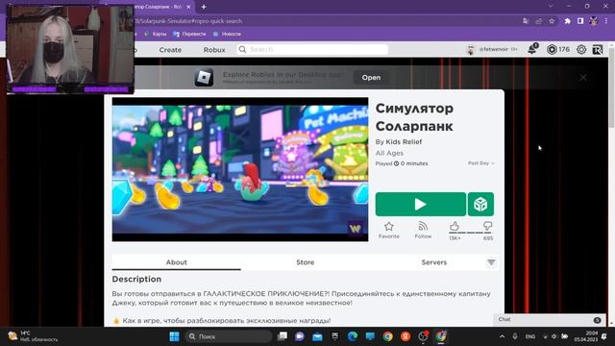Open the Robux menu item
Screen dimensions: 615x346
[x=214, y=50]
